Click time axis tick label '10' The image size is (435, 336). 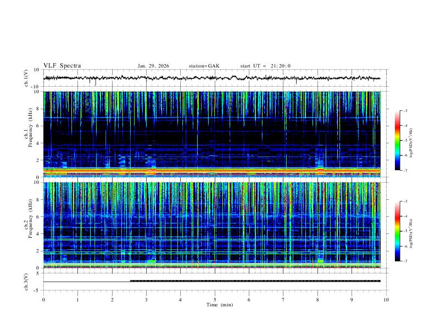[x=386, y=300]
